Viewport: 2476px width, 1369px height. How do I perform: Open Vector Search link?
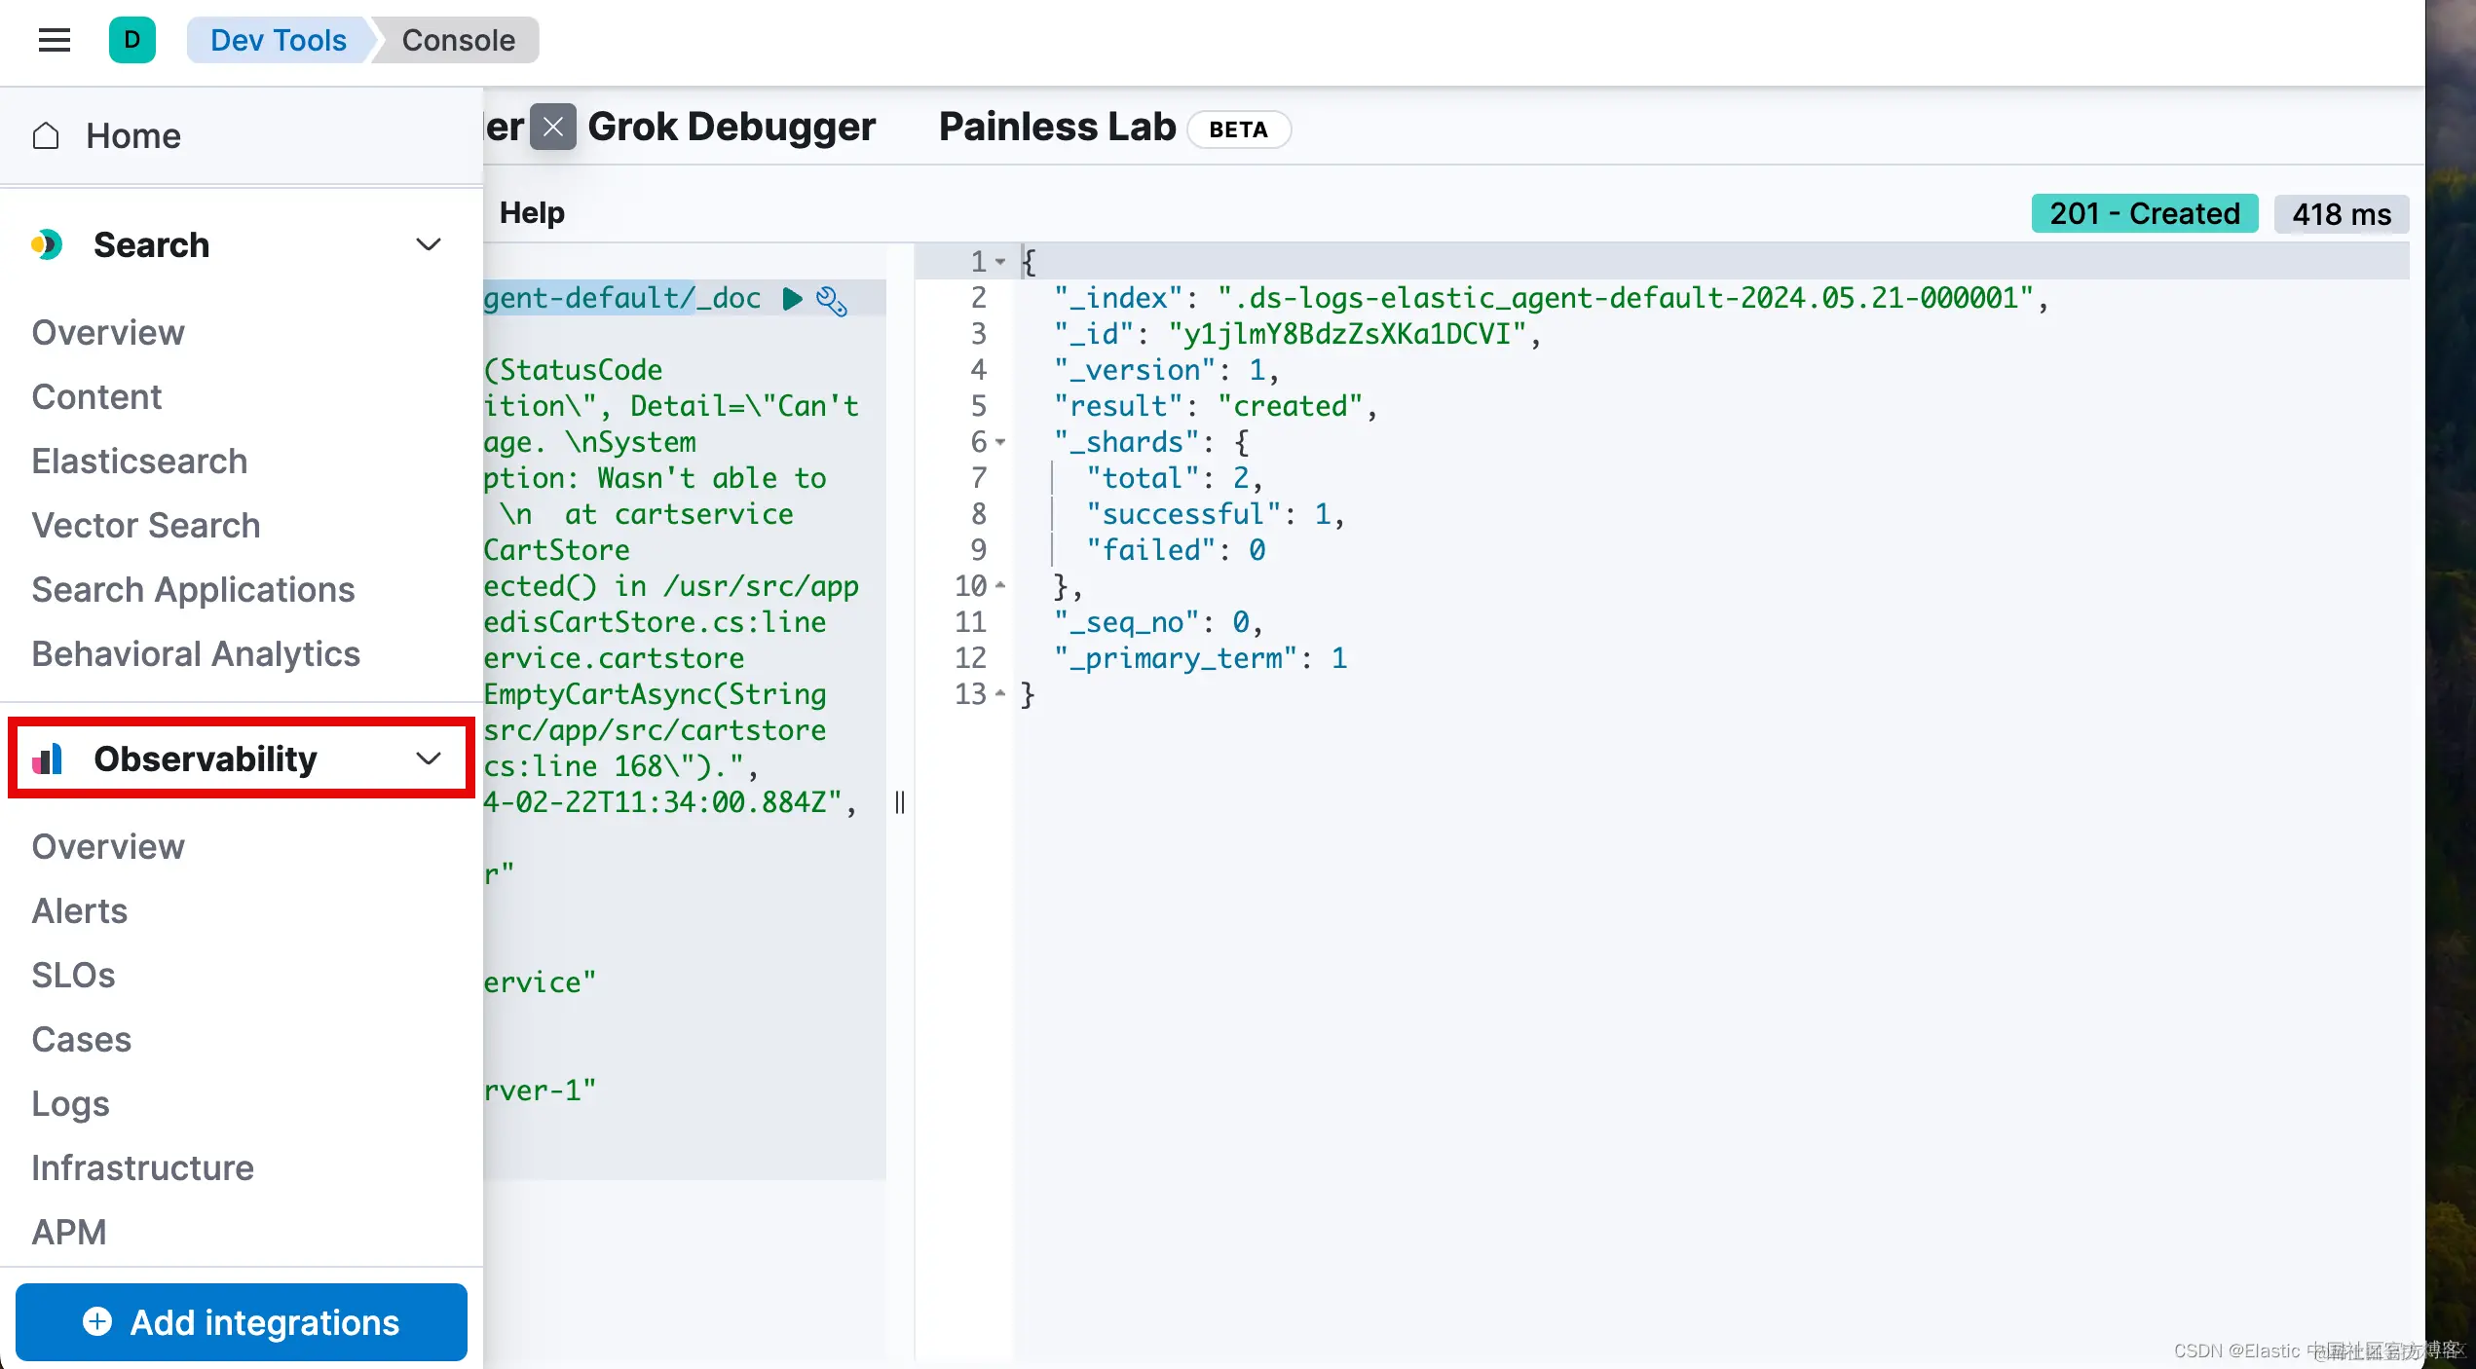coord(146,525)
